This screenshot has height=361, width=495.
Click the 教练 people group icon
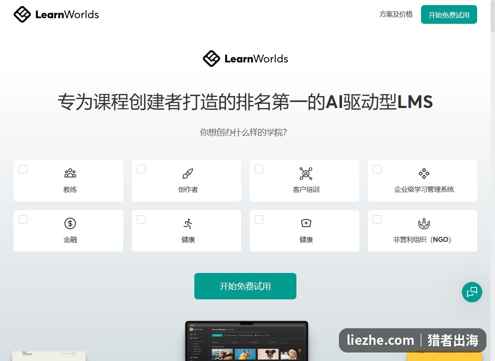[x=70, y=173]
